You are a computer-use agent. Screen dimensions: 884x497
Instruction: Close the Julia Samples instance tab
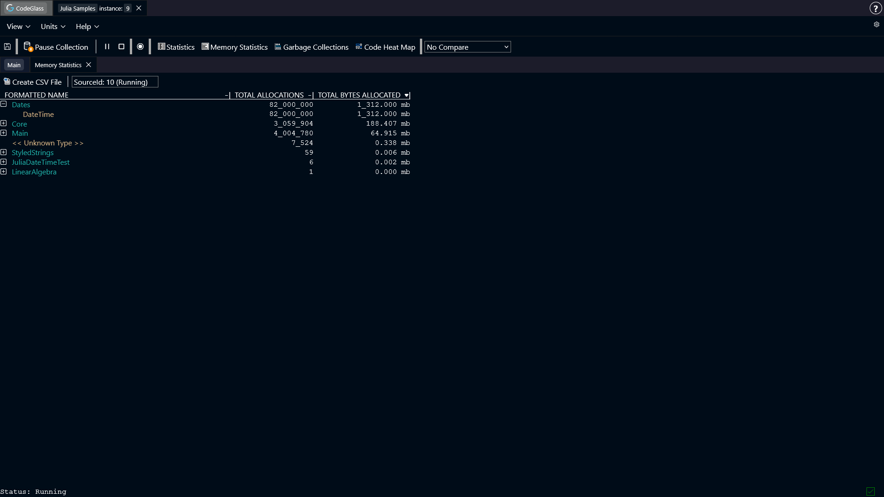pos(139,8)
